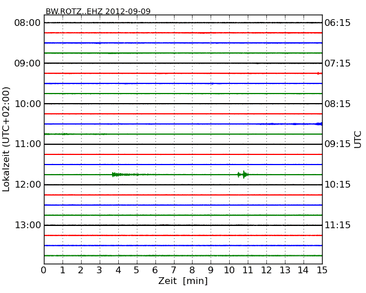Click the x-axis tick label 12
Viewport: 366px width, 293px height.
click(x=266, y=270)
